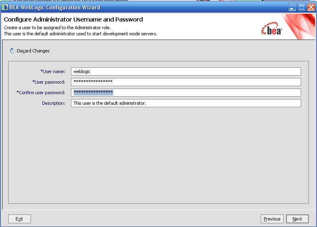The image size is (317, 227).
Task: Return to the Previous wizard step
Action: [272, 219]
